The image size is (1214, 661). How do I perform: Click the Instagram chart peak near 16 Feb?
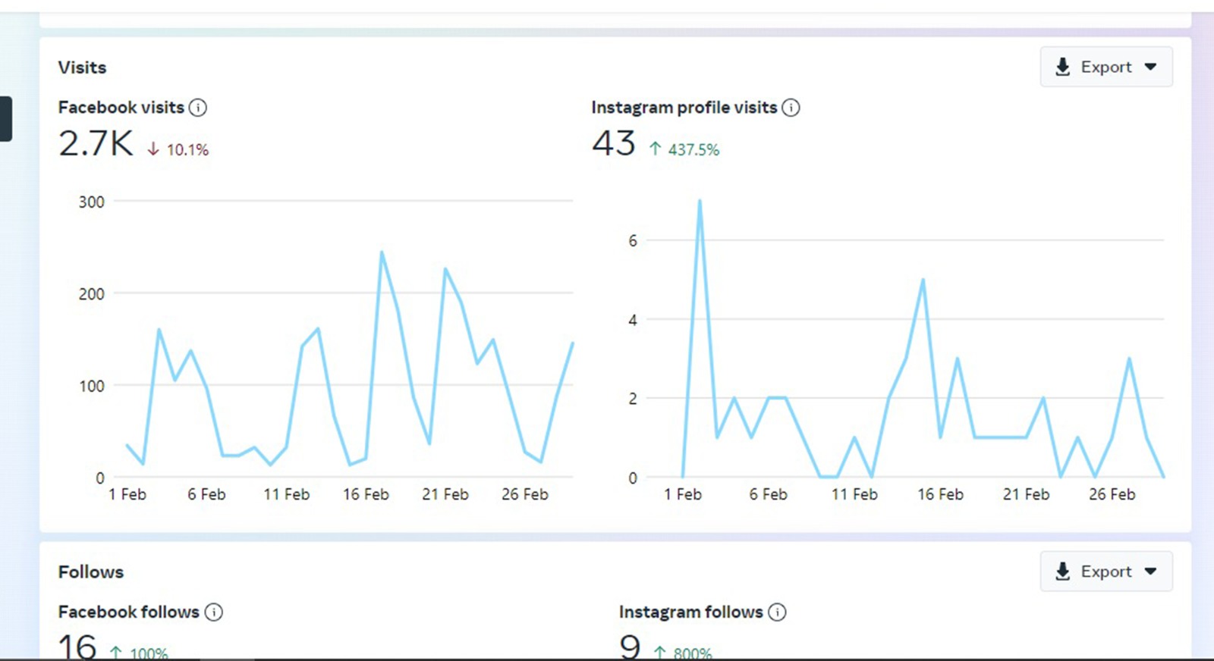[923, 280]
